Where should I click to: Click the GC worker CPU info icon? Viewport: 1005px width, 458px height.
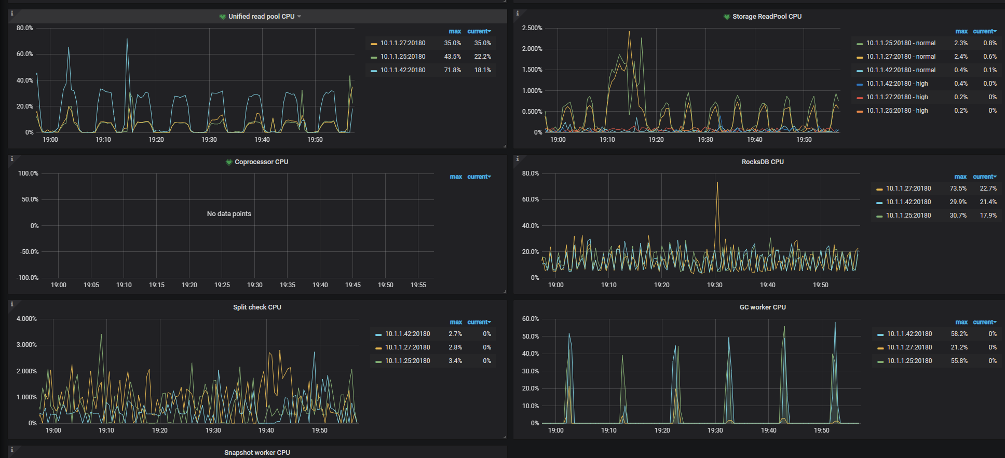pyautogui.click(x=518, y=304)
